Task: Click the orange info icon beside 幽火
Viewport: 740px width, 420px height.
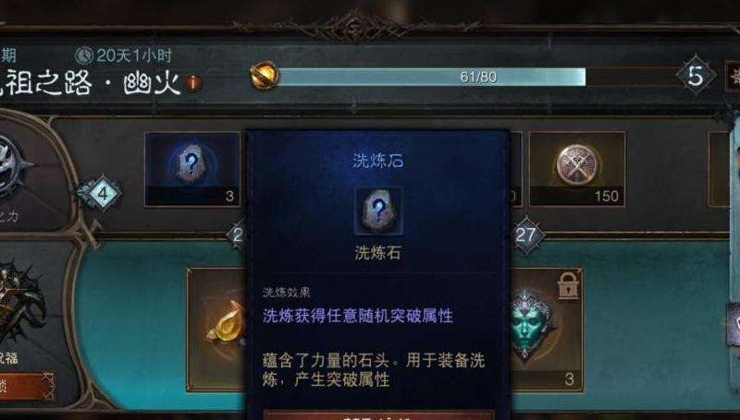Action: [x=193, y=83]
